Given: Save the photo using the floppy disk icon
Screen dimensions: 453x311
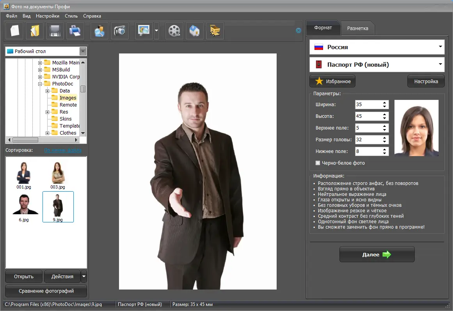Looking at the screenshot, I should pyautogui.click(x=55, y=31).
